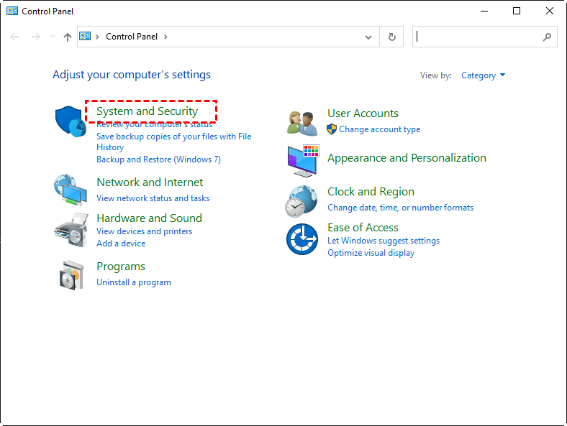The image size is (567, 426).
Task: Click the Clock and Region globe icon
Action: pos(302,200)
